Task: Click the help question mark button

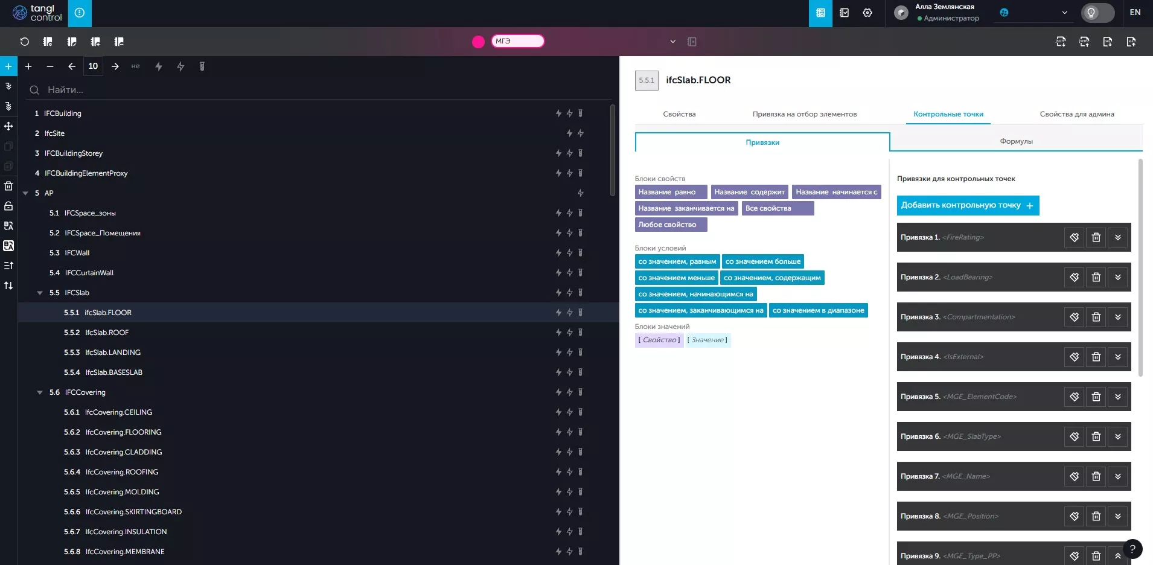Action: (x=1132, y=549)
